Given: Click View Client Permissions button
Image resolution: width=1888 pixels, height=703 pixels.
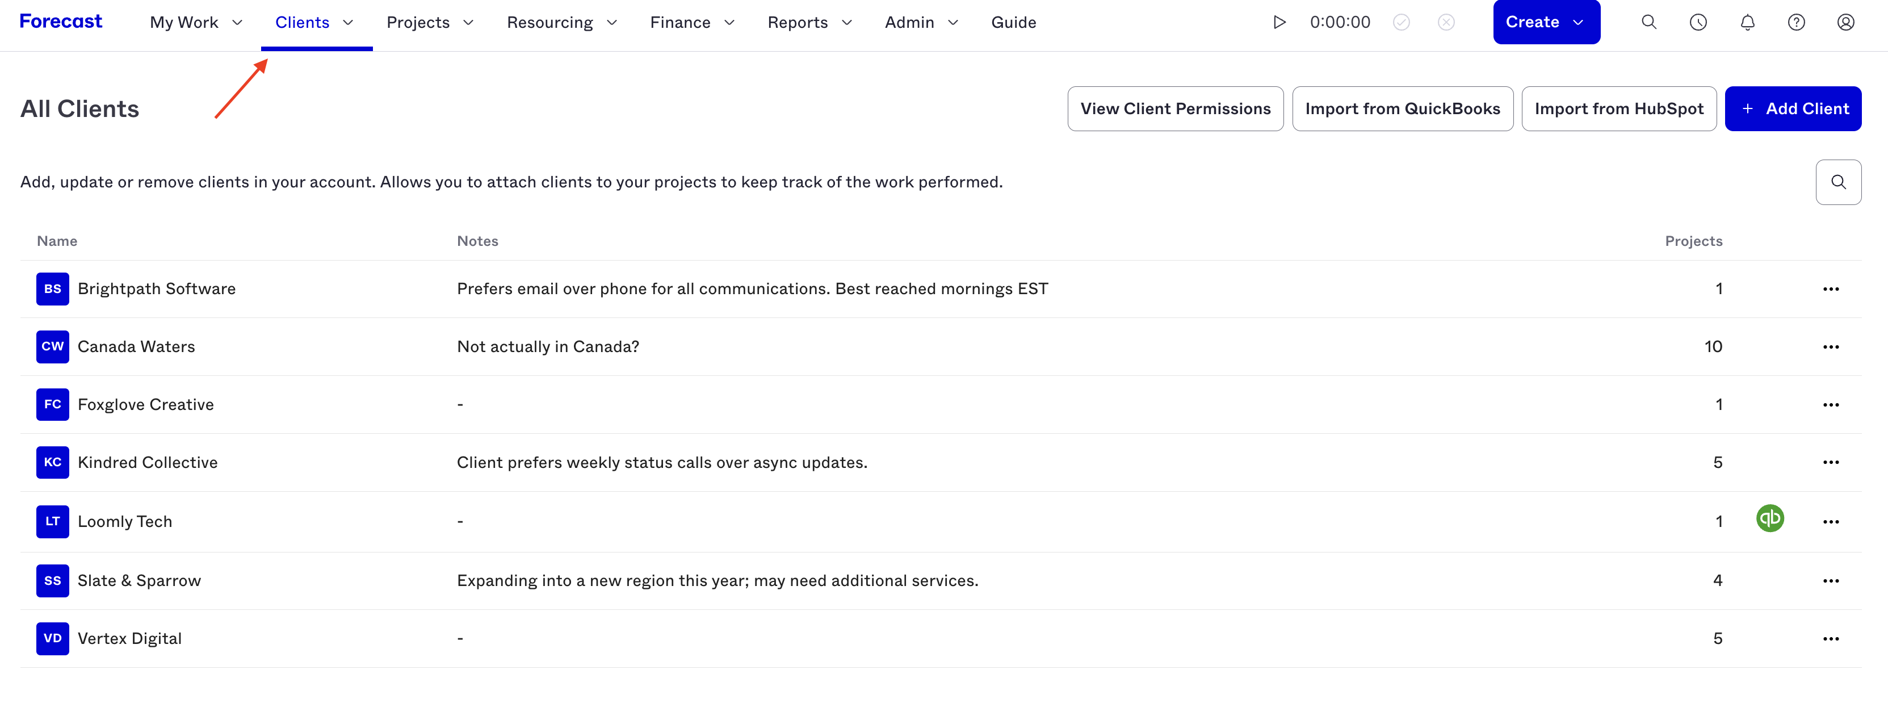Looking at the screenshot, I should (1175, 108).
